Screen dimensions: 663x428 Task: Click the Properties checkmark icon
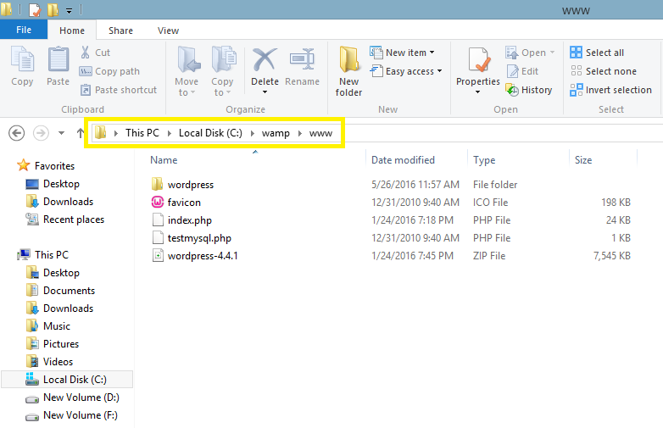(x=479, y=60)
